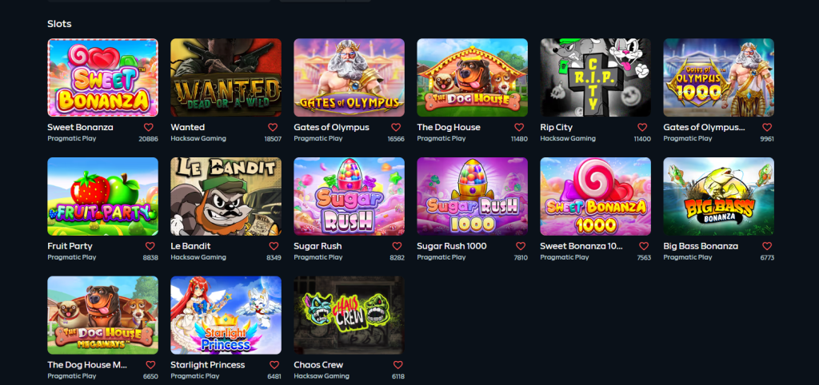Viewport: 819px width, 385px height.
Task: Launch Rip City slot thumbnail
Action: point(595,77)
